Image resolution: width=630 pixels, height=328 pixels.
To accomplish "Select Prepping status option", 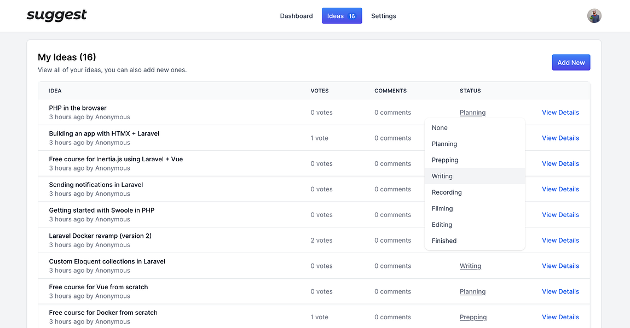I will tap(445, 160).
